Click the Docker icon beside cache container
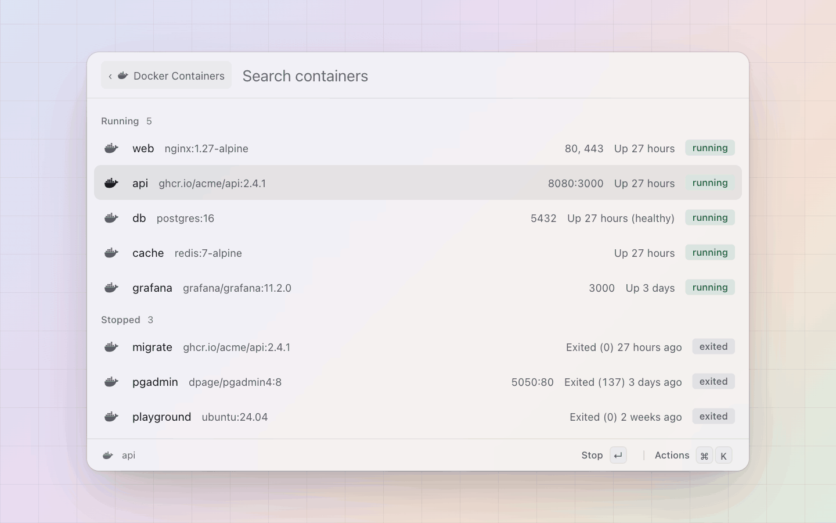836x523 pixels. click(111, 253)
